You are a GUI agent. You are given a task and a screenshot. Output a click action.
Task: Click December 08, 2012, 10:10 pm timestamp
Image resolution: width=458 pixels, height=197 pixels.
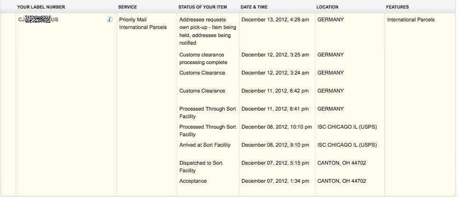pos(276,127)
